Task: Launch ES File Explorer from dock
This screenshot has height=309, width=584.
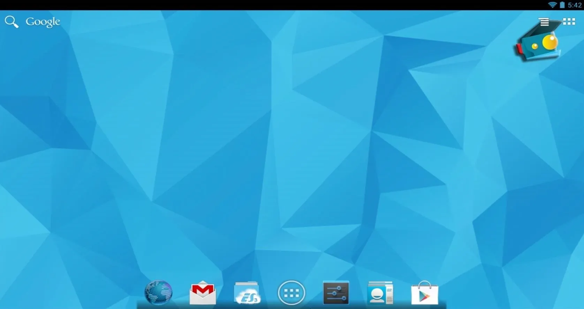Action: tap(247, 293)
